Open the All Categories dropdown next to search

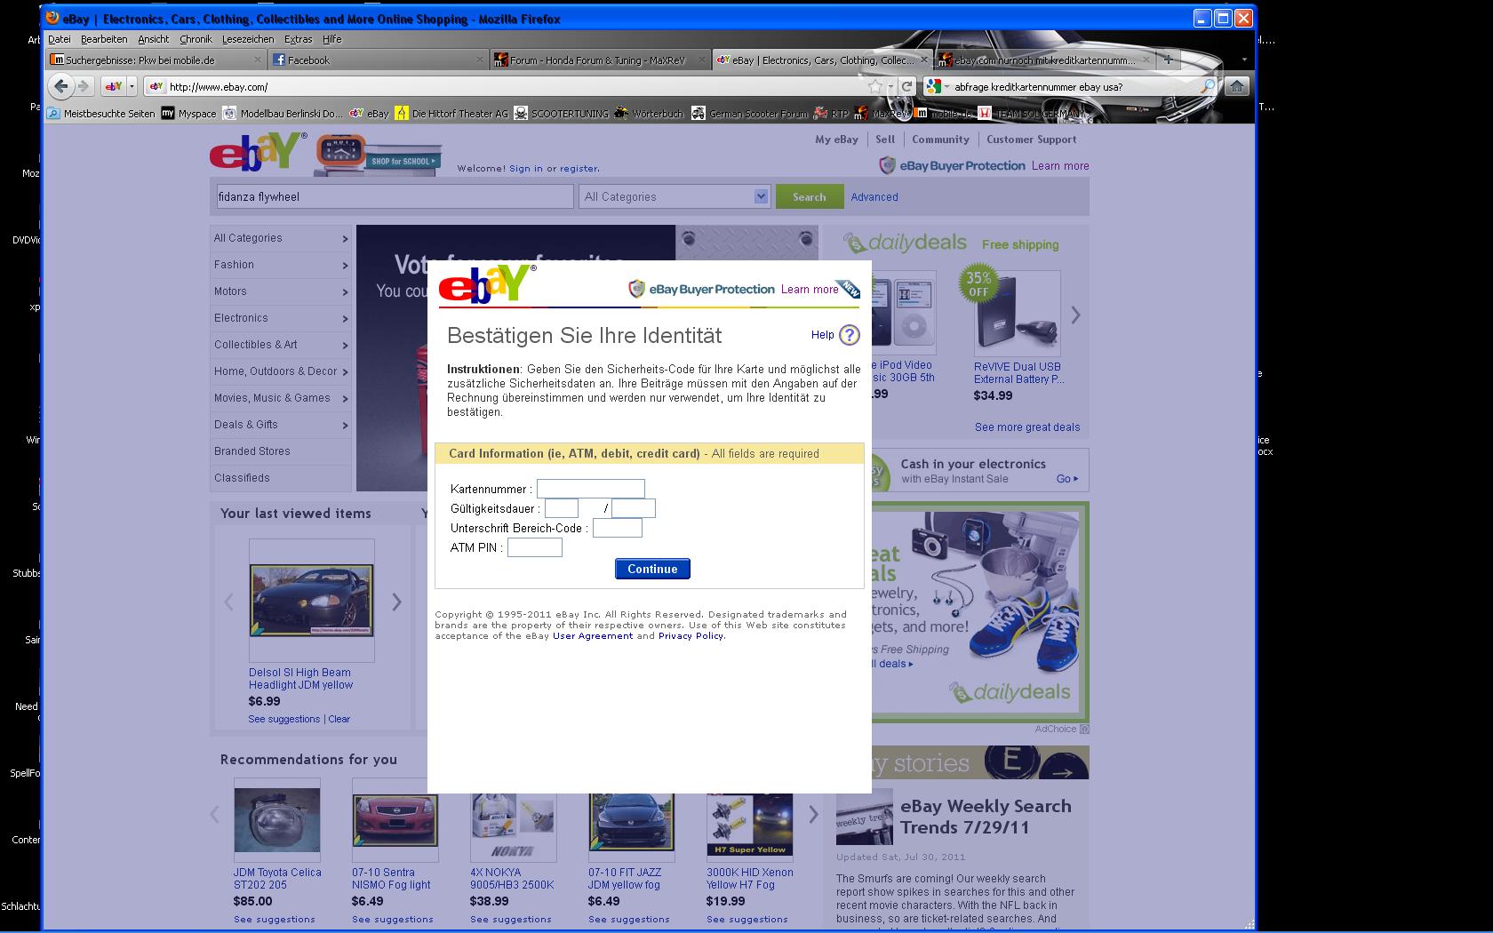pos(760,196)
